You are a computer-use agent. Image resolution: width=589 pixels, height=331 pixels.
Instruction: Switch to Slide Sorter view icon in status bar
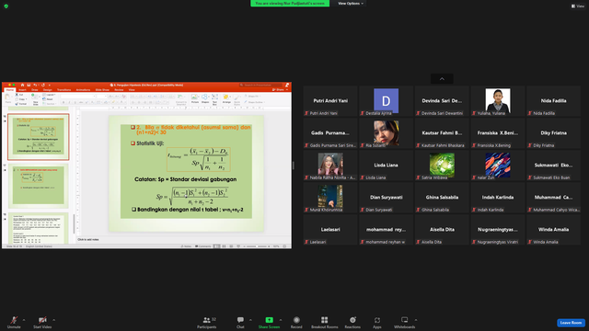coord(224,246)
